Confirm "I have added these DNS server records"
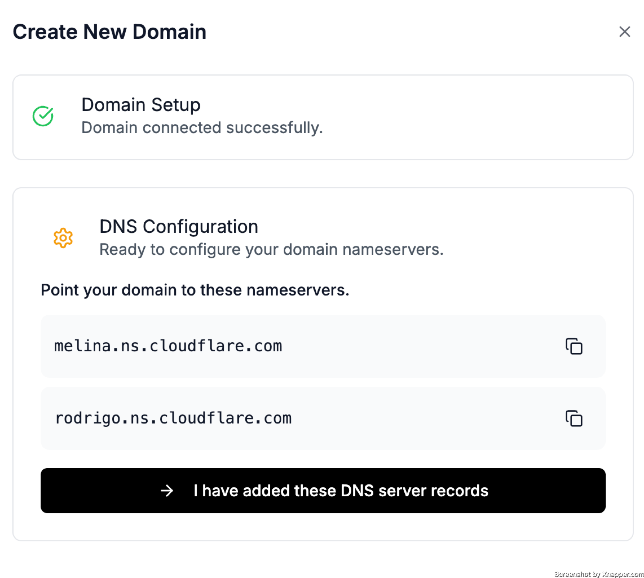The image size is (644, 578). click(340, 491)
